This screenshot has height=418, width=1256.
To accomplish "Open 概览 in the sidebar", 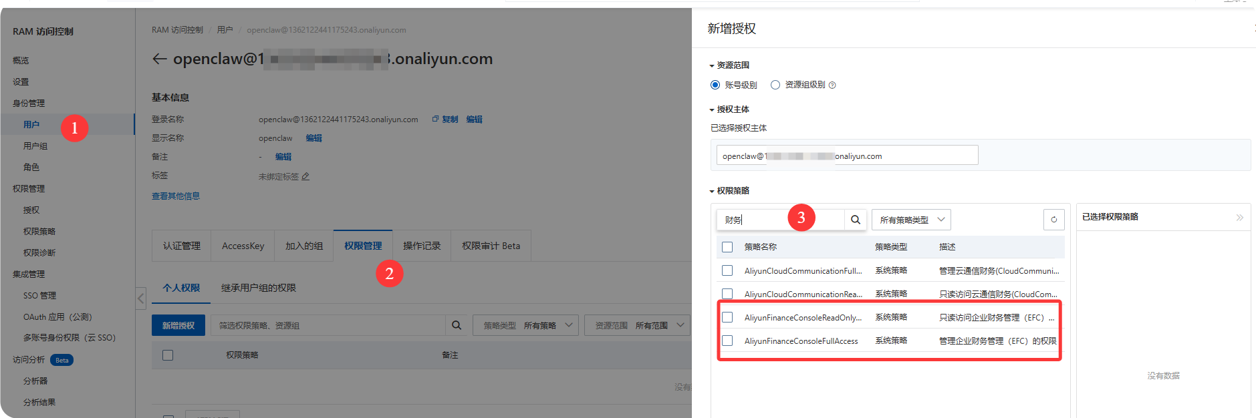I will click(x=21, y=60).
